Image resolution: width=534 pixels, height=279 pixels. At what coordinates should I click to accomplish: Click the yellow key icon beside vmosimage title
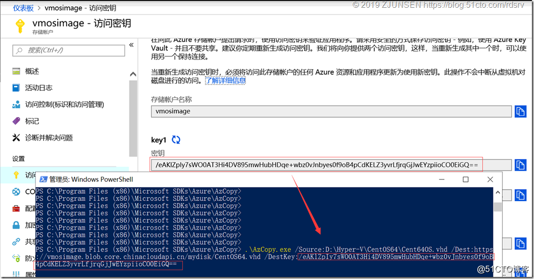(x=20, y=26)
